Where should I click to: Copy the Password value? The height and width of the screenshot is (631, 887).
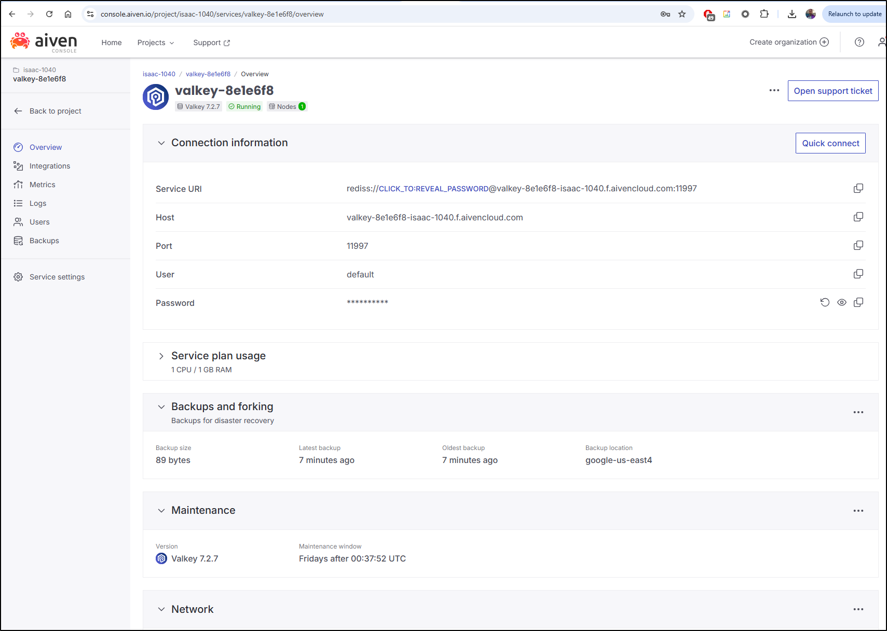pos(858,302)
